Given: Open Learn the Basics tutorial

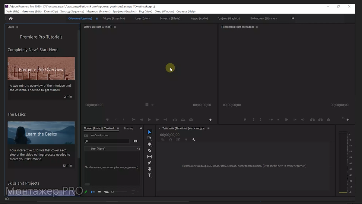Looking at the screenshot, I should coord(41,133).
